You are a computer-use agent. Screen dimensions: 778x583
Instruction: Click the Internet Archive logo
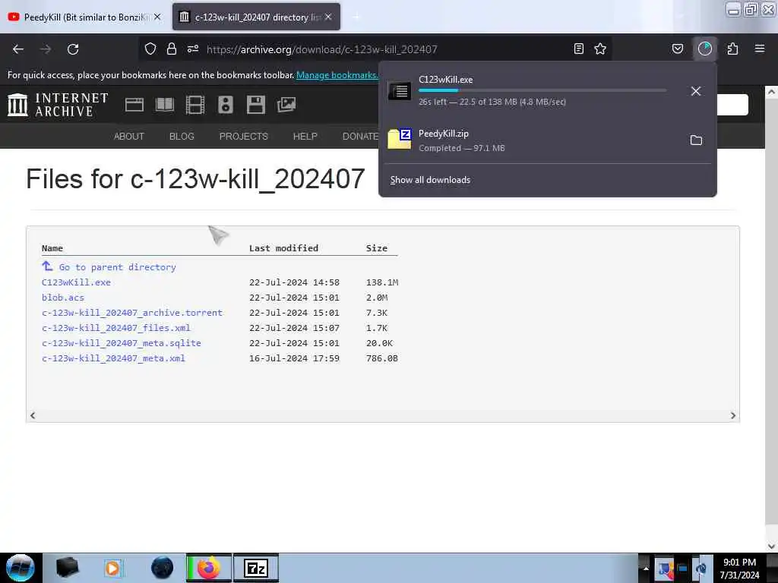pyautogui.click(x=58, y=105)
